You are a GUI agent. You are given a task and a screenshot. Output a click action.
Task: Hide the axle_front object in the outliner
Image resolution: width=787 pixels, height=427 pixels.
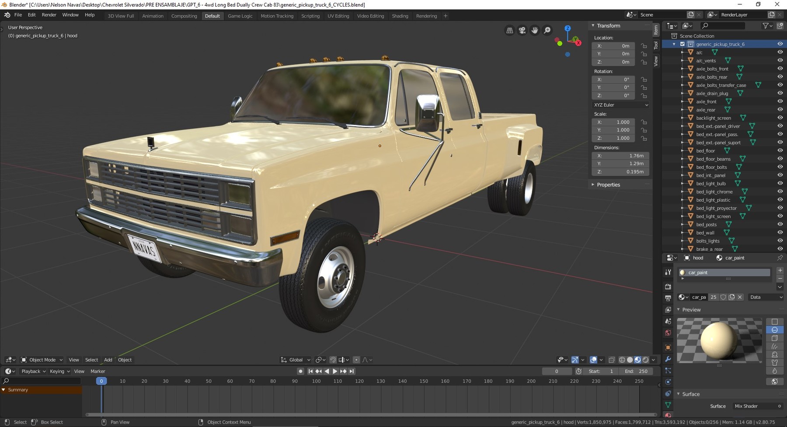click(780, 101)
